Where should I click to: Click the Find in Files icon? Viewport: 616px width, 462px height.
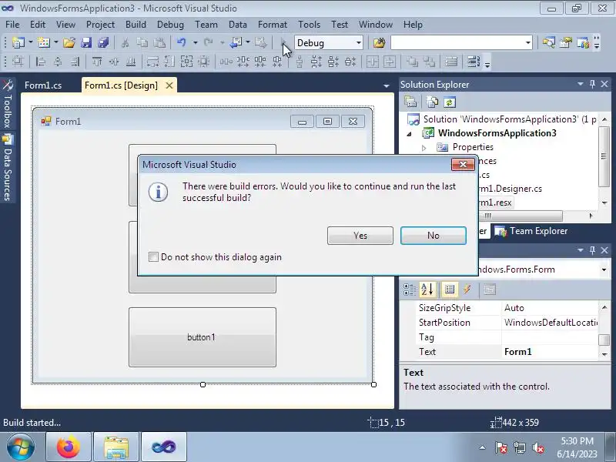pyautogui.click(x=379, y=42)
